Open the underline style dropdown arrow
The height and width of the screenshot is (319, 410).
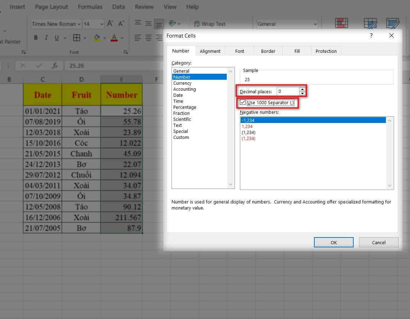(65, 38)
